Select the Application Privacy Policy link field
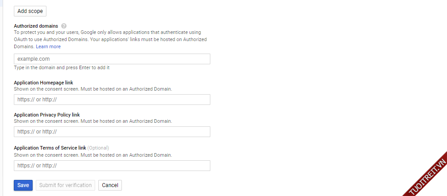 click(x=112, y=132)
